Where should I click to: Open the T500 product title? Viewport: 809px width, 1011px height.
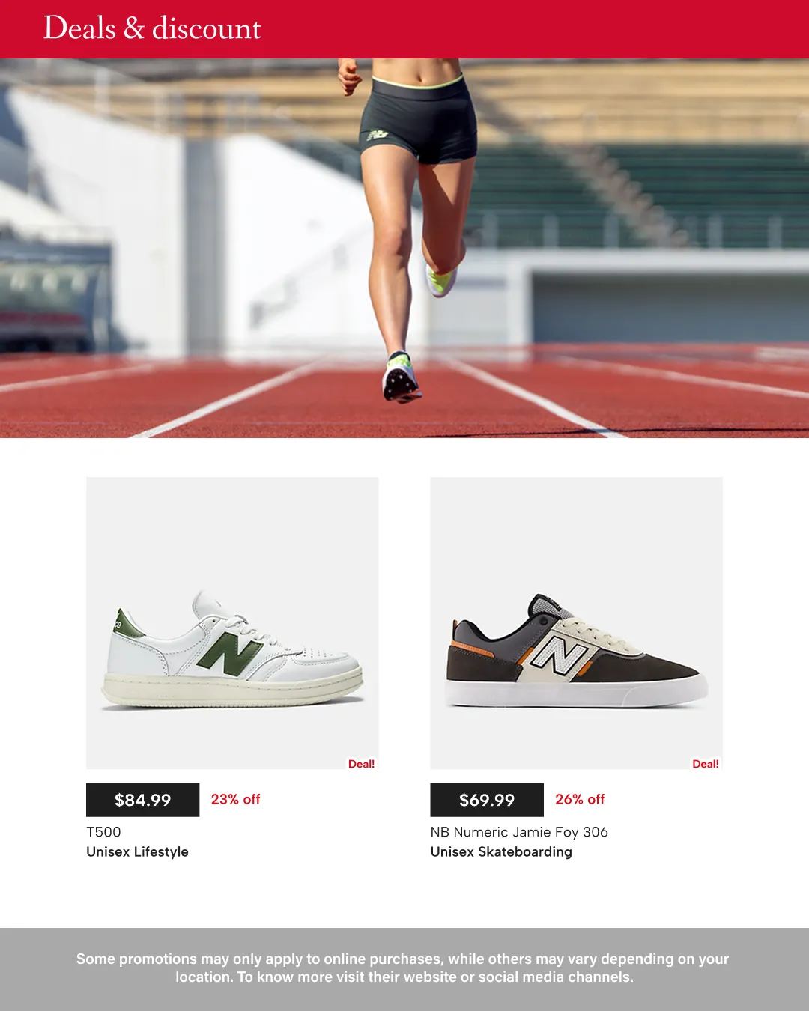103,832
